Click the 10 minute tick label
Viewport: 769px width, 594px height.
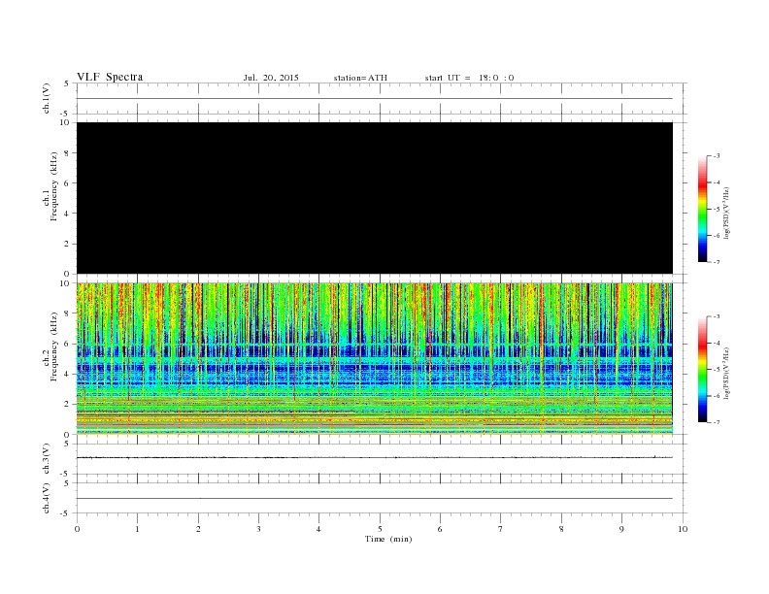pyautogui.click(x=683, y=529)
